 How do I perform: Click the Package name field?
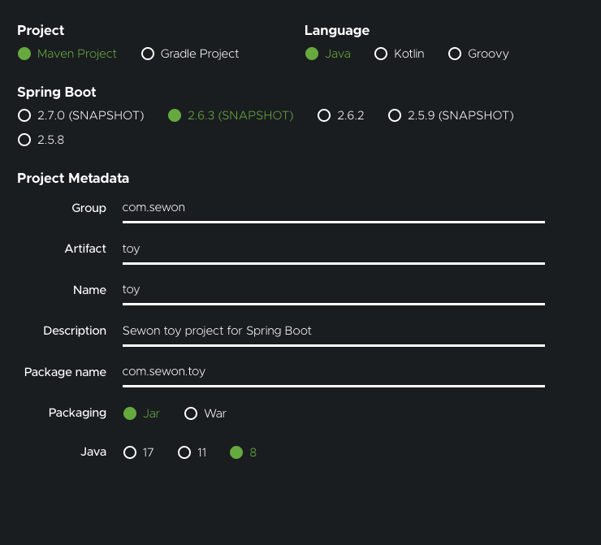point(333,372)
